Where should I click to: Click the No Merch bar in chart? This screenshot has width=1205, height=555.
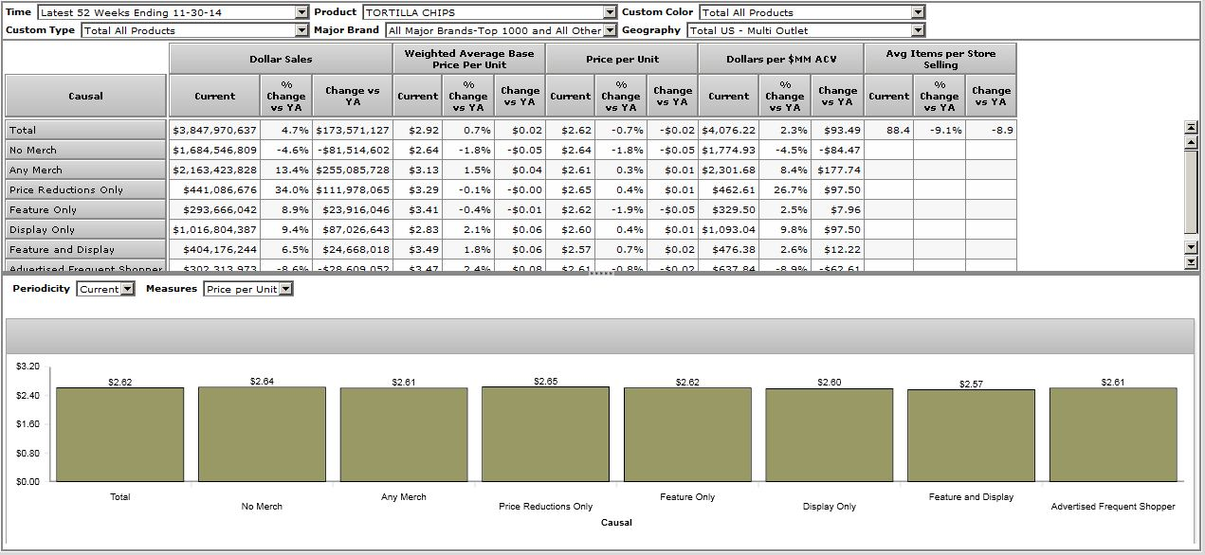point(262,434)
